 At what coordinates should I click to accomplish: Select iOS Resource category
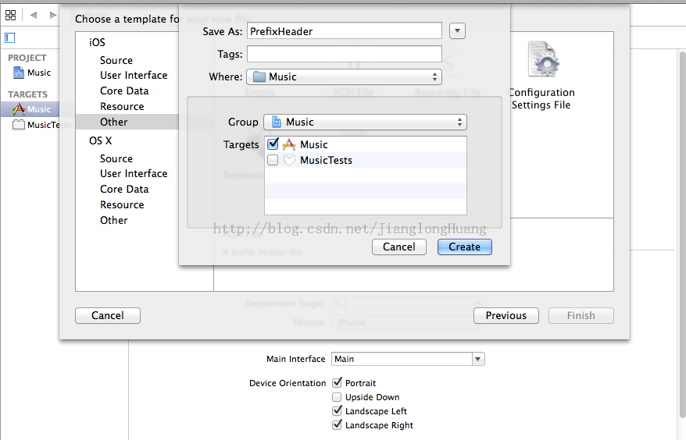(122, 107)
